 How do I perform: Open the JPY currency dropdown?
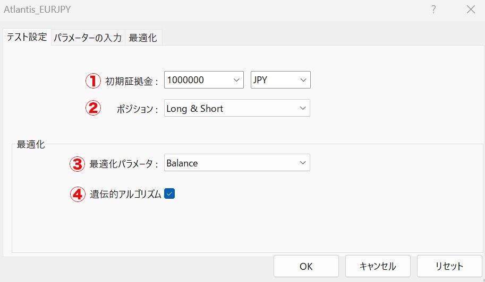coord(280,80)
